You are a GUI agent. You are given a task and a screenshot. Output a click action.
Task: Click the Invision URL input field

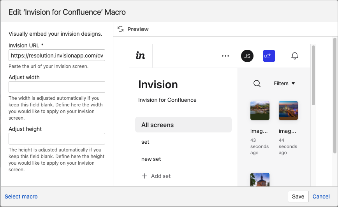pyautogui.click(x=57, y=56)
